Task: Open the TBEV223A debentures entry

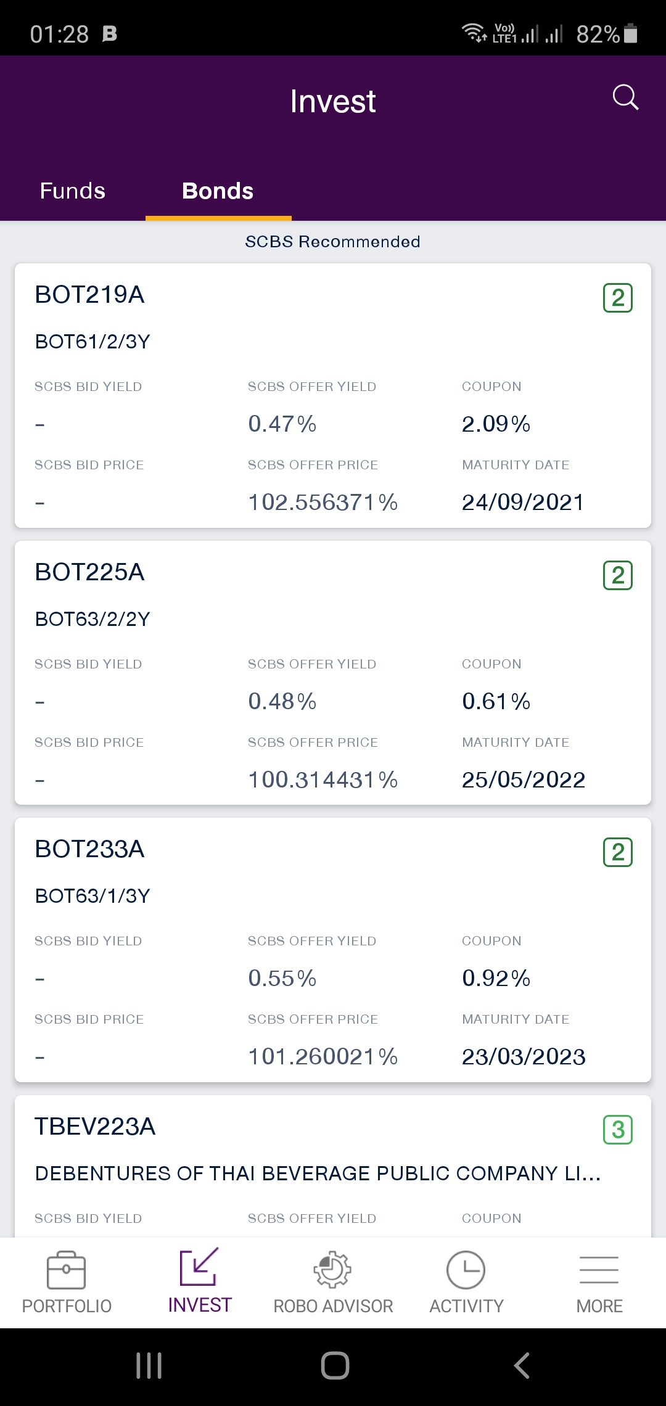Action: tap(318, 1173)
